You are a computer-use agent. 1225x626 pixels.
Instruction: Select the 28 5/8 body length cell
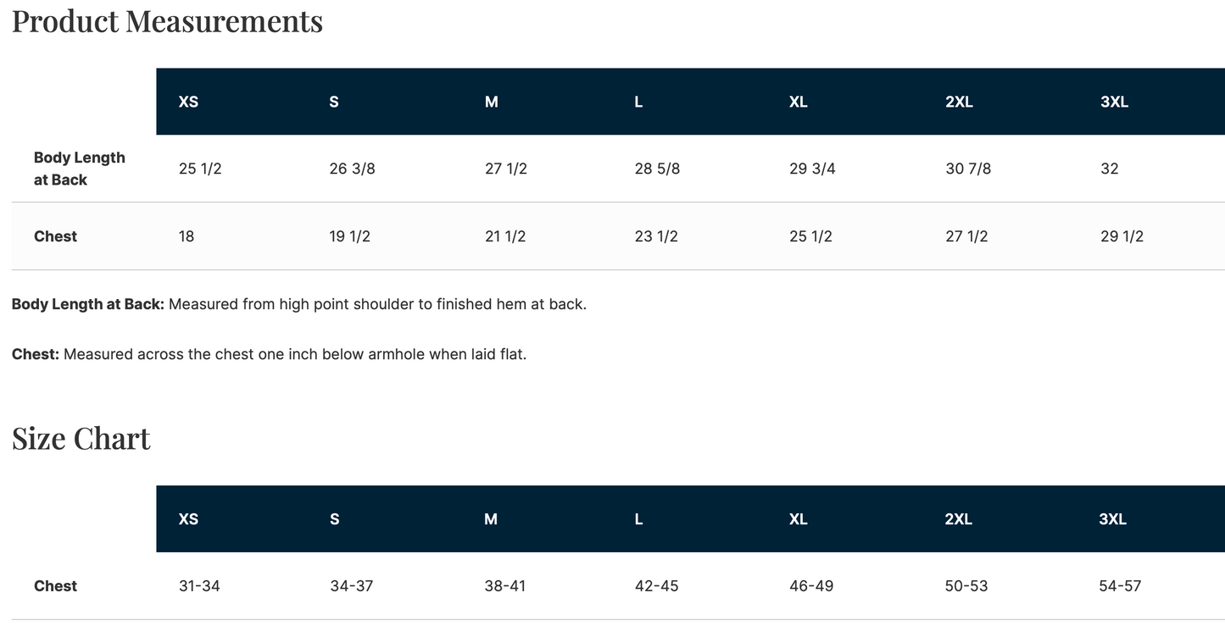tap(657, 169)
